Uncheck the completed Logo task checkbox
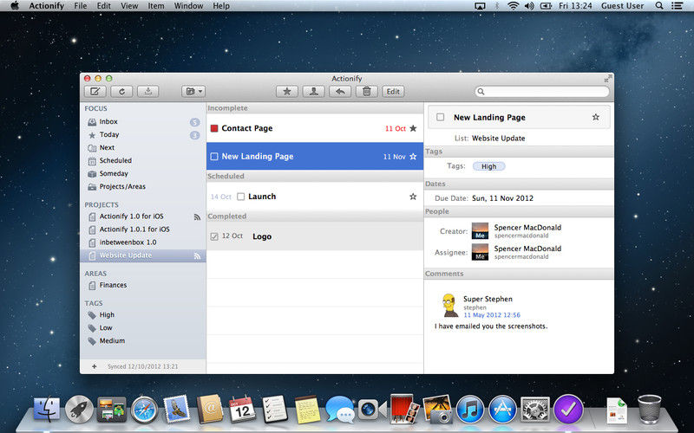Screen dimensions: 694x433 [214, 236]
